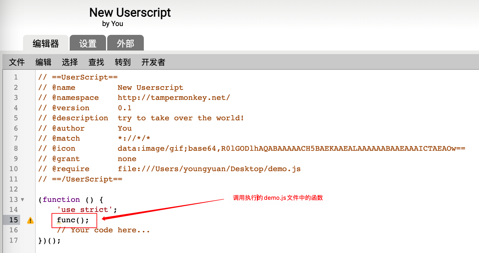Click the warning icon on line 15
The height and width of the screenshot is (253, 479).
pos(30,220)
